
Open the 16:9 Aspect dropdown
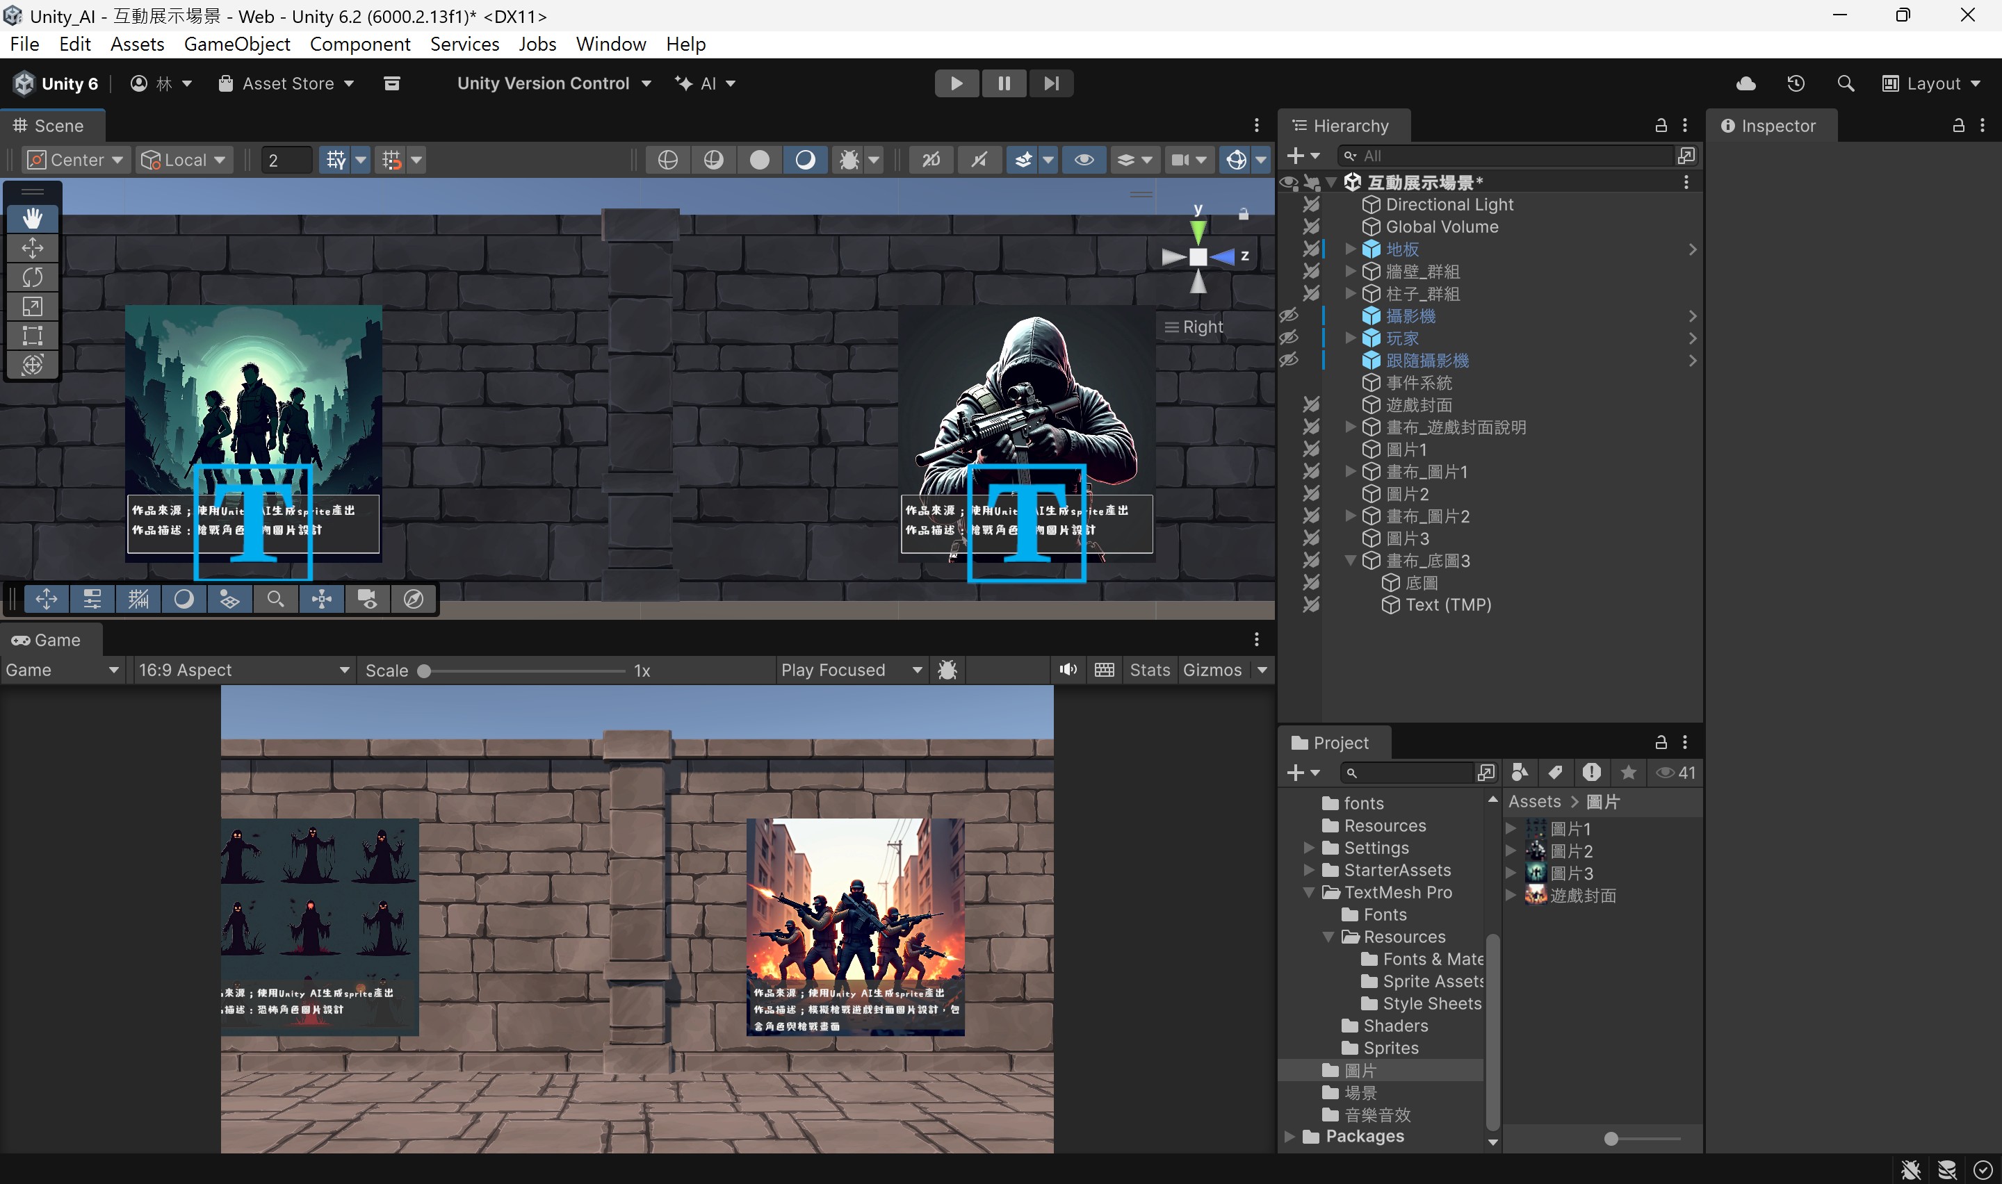(x=243, y=669)
